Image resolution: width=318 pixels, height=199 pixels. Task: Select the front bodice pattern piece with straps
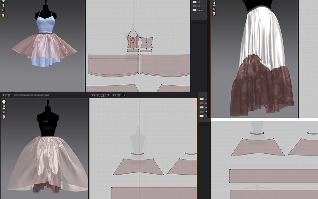pyautogui.click(x=133, y=43)
